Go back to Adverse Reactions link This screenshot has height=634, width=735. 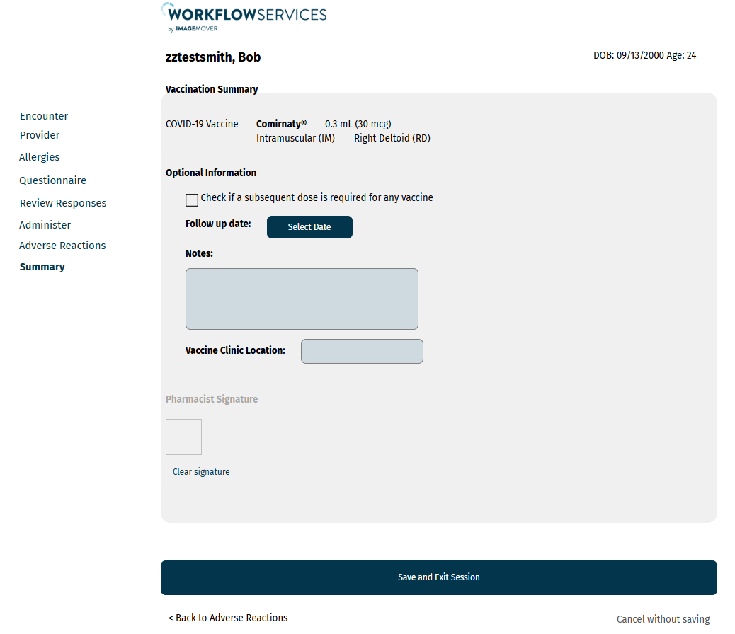(228, 618)
